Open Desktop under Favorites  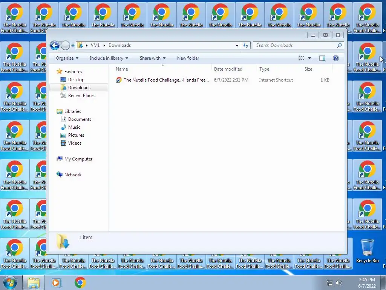tap(76, 80)
